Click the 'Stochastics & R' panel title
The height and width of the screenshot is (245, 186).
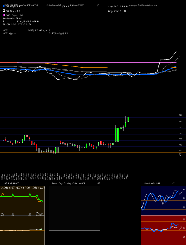(152, 183)
